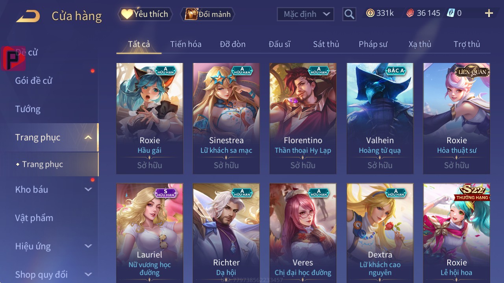The height and width of the screenshot is (283, 504).
Task: Click the red ruby currency icon
Action: pos(410,13)
